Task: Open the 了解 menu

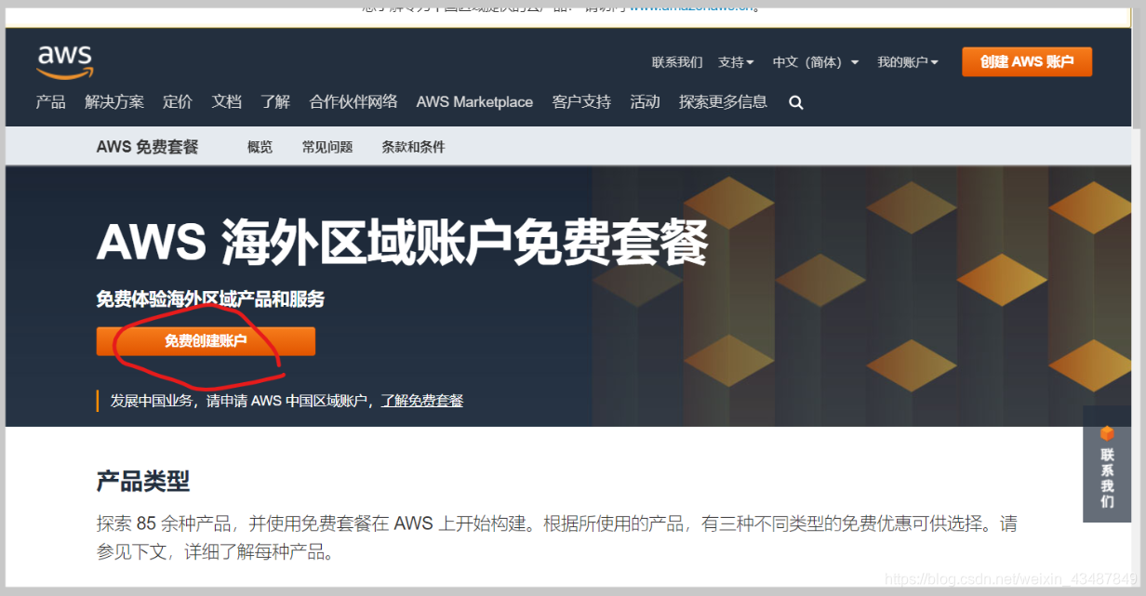Action: [275, 101]
